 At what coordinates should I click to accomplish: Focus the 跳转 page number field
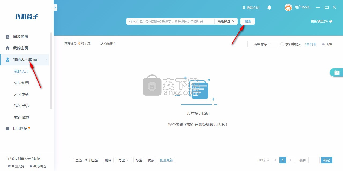(314, 160)
